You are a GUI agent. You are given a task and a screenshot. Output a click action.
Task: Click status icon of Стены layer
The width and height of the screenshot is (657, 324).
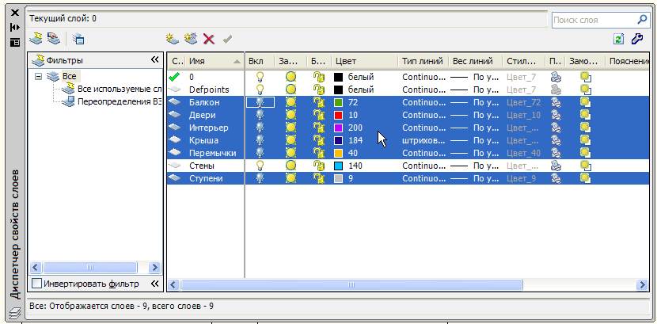174,166
